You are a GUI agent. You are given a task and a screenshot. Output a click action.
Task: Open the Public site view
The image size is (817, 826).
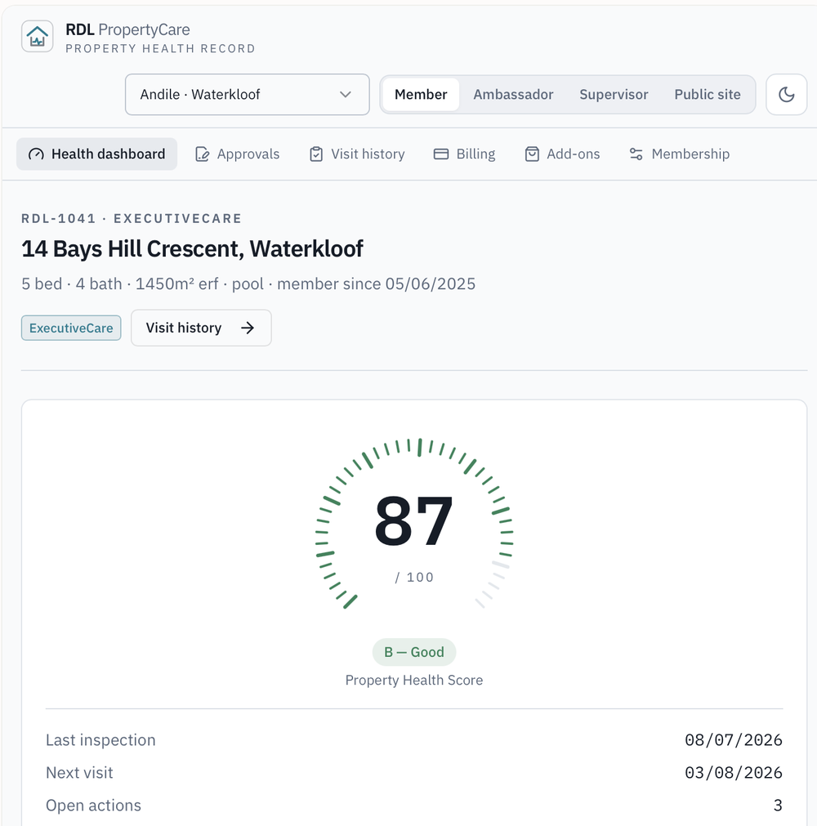click(x=708, y=94)
